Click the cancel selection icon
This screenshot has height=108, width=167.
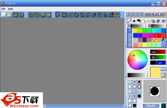112,15
